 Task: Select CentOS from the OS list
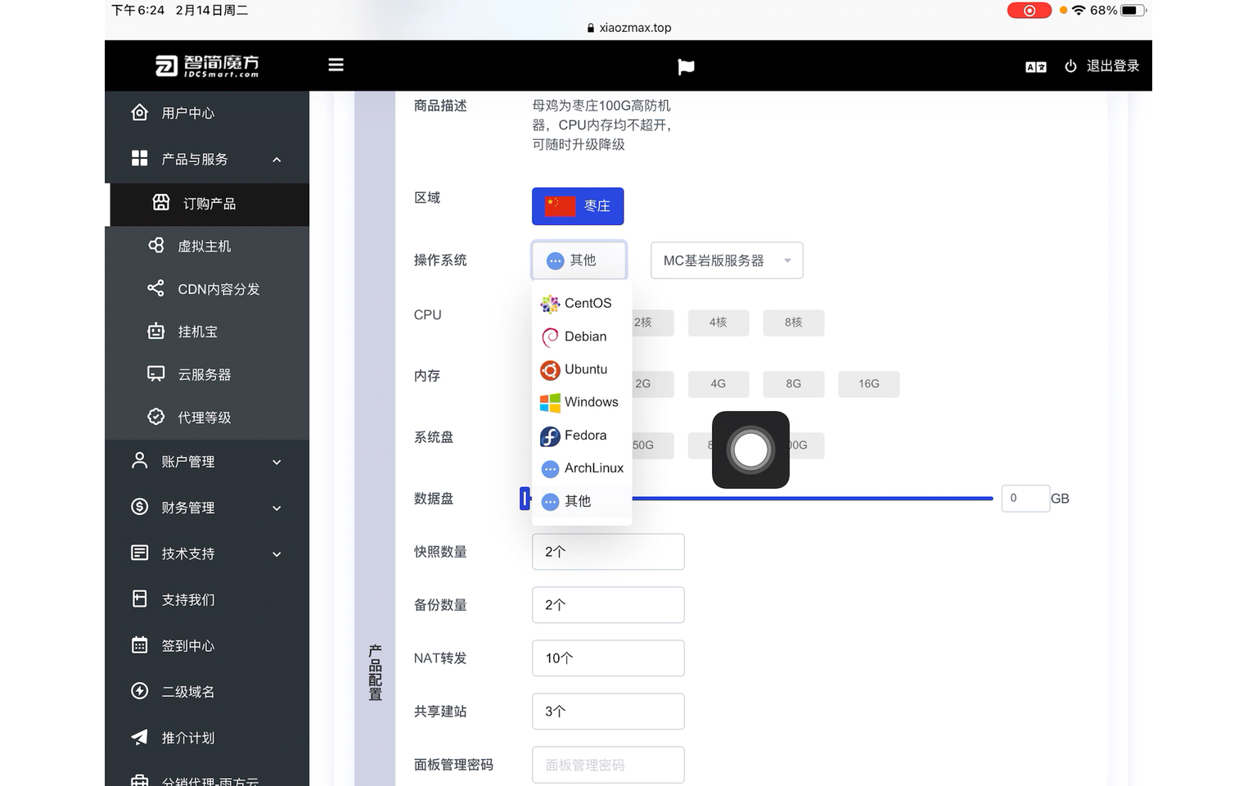582,303
